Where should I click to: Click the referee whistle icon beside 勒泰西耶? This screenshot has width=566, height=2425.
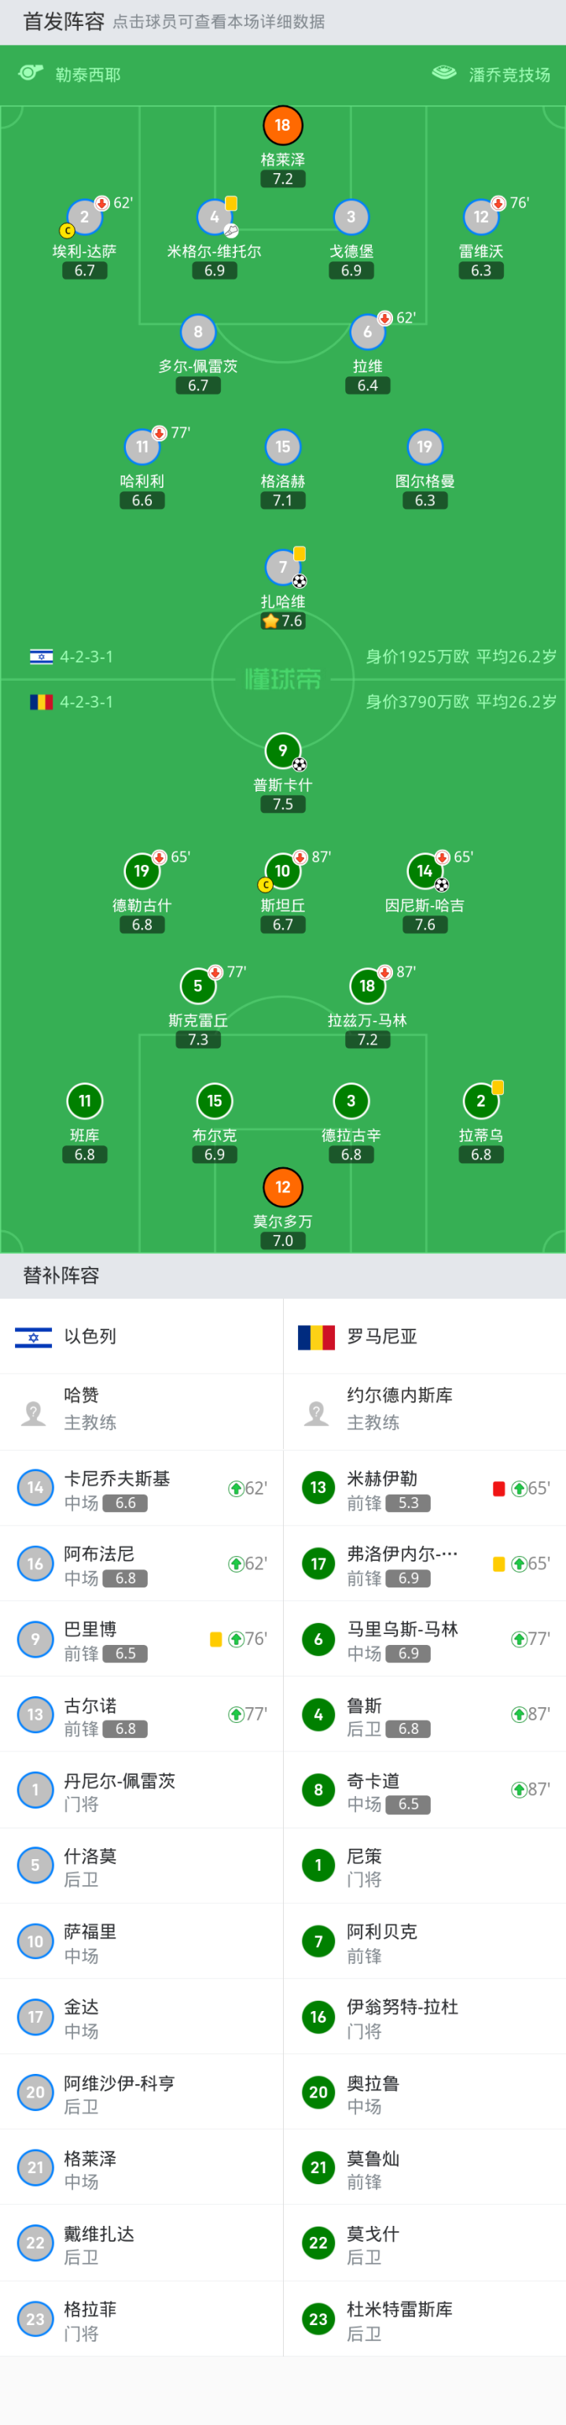click(x=31, y=72)
